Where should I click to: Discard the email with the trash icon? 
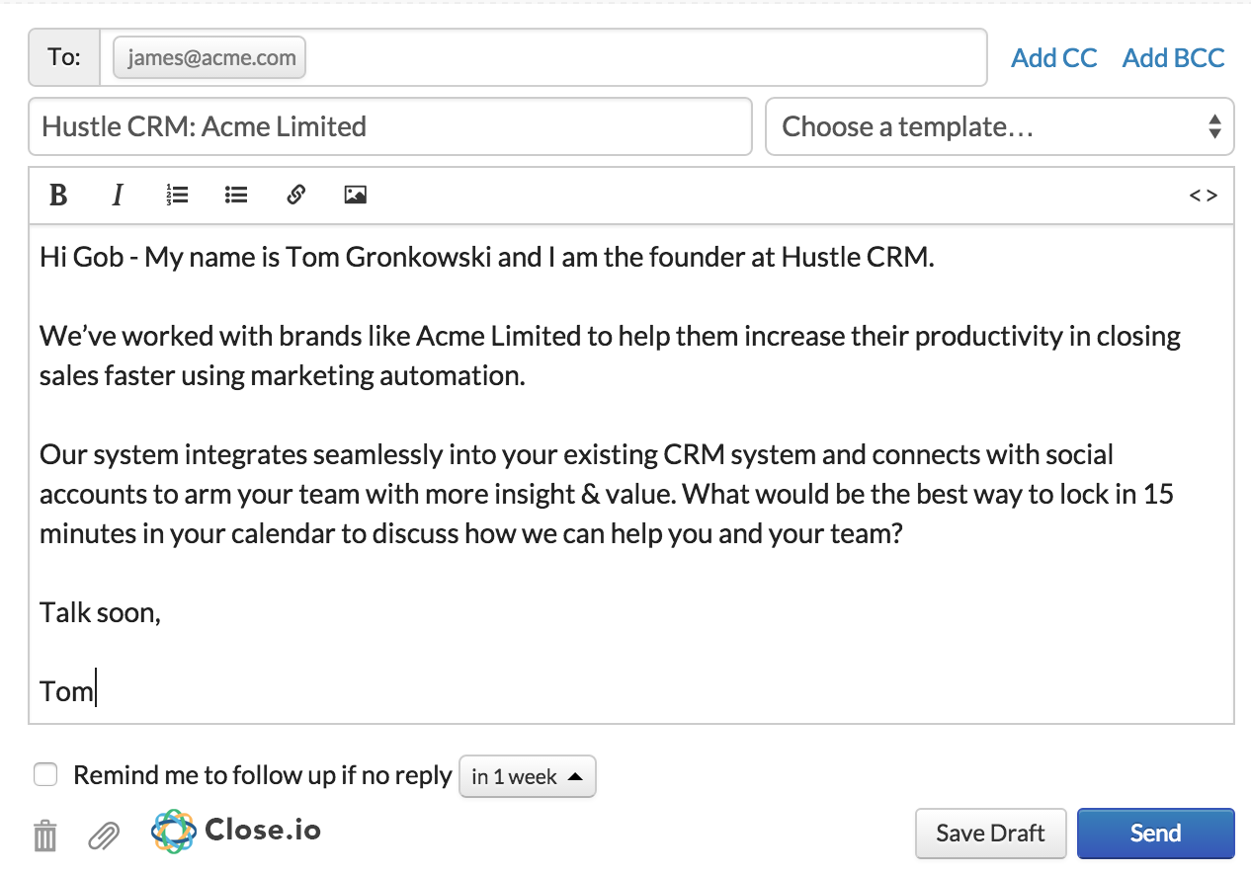[45, 835]
